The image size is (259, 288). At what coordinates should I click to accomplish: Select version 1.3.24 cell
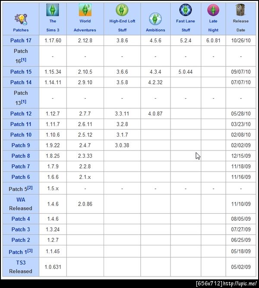[53, 229]
